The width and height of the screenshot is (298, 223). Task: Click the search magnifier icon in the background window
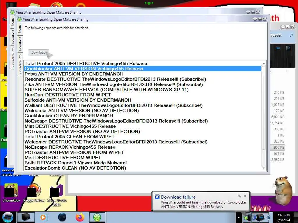pos(291,35)
